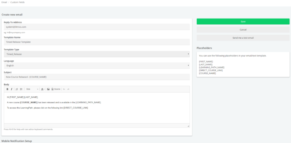
Task: Focus the Template Name field
Action: (x=97, y=42)
